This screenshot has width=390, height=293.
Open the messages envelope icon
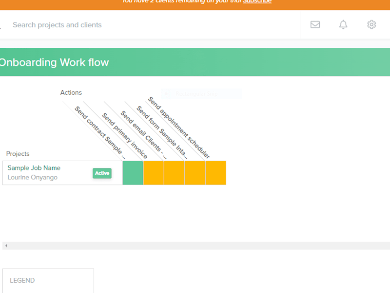click(x=315, y=24)
